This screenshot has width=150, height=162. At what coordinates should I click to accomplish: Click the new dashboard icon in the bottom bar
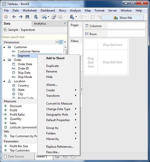[65, 157]
